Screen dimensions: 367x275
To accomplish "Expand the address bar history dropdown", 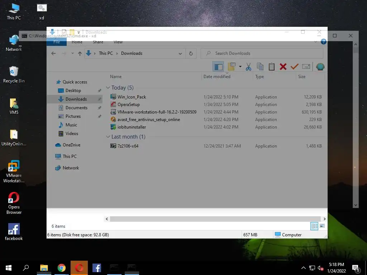I will pos(180,54).
